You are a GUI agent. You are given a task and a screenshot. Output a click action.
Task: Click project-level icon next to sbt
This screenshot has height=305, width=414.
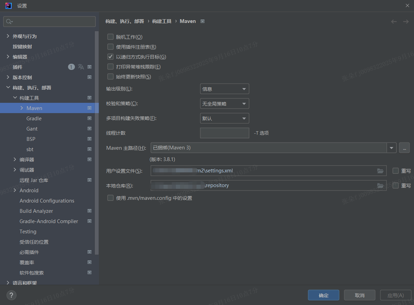[89, 149]
